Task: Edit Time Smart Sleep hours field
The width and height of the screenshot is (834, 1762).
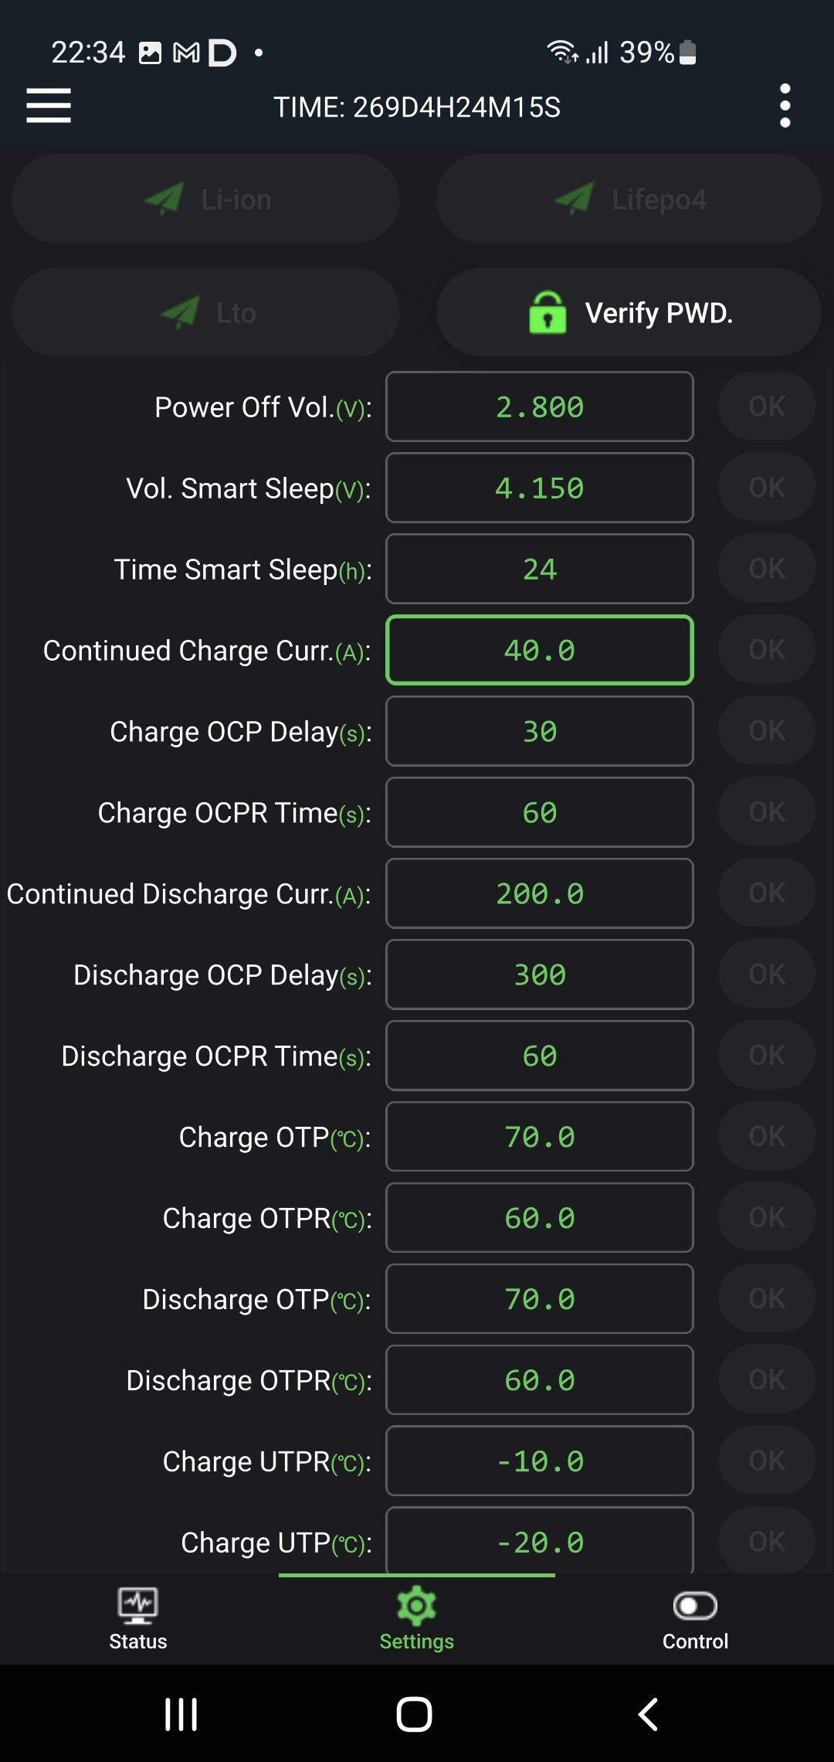Action: point(539,569)
